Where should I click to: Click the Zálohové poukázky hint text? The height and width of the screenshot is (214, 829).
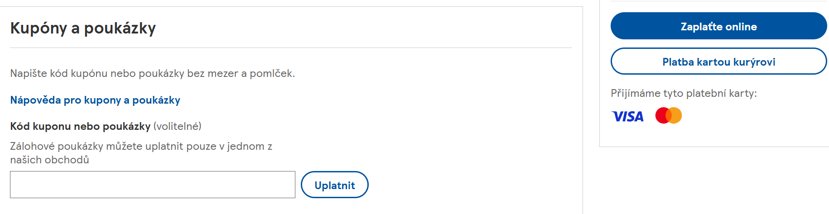[x=141, y=147]
